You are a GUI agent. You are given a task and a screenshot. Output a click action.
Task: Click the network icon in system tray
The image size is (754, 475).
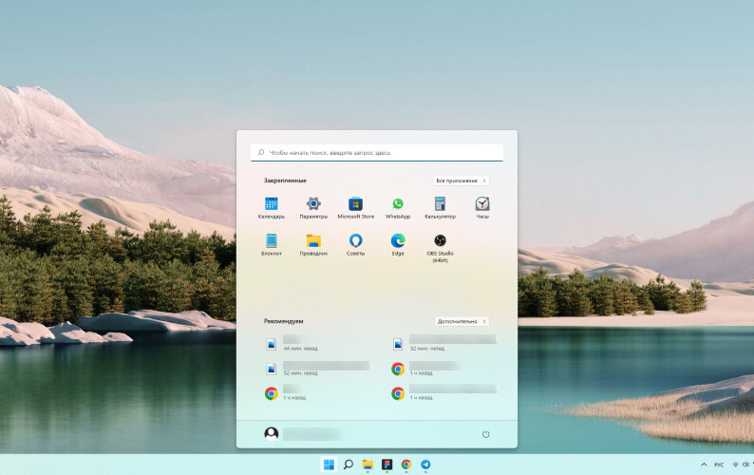[x=735, y=465]
